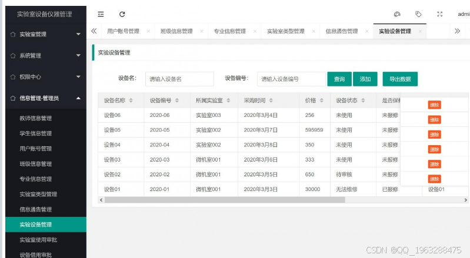
Task: Click the 添加 add button
Action: tap(365, 79)
